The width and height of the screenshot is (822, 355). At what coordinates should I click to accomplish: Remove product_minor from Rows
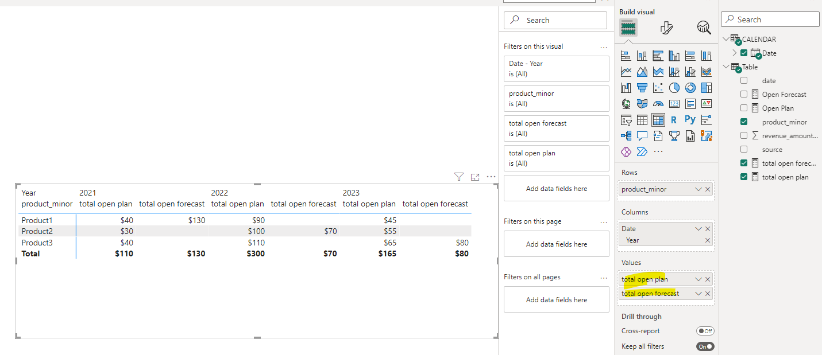[x=708, y=189]
